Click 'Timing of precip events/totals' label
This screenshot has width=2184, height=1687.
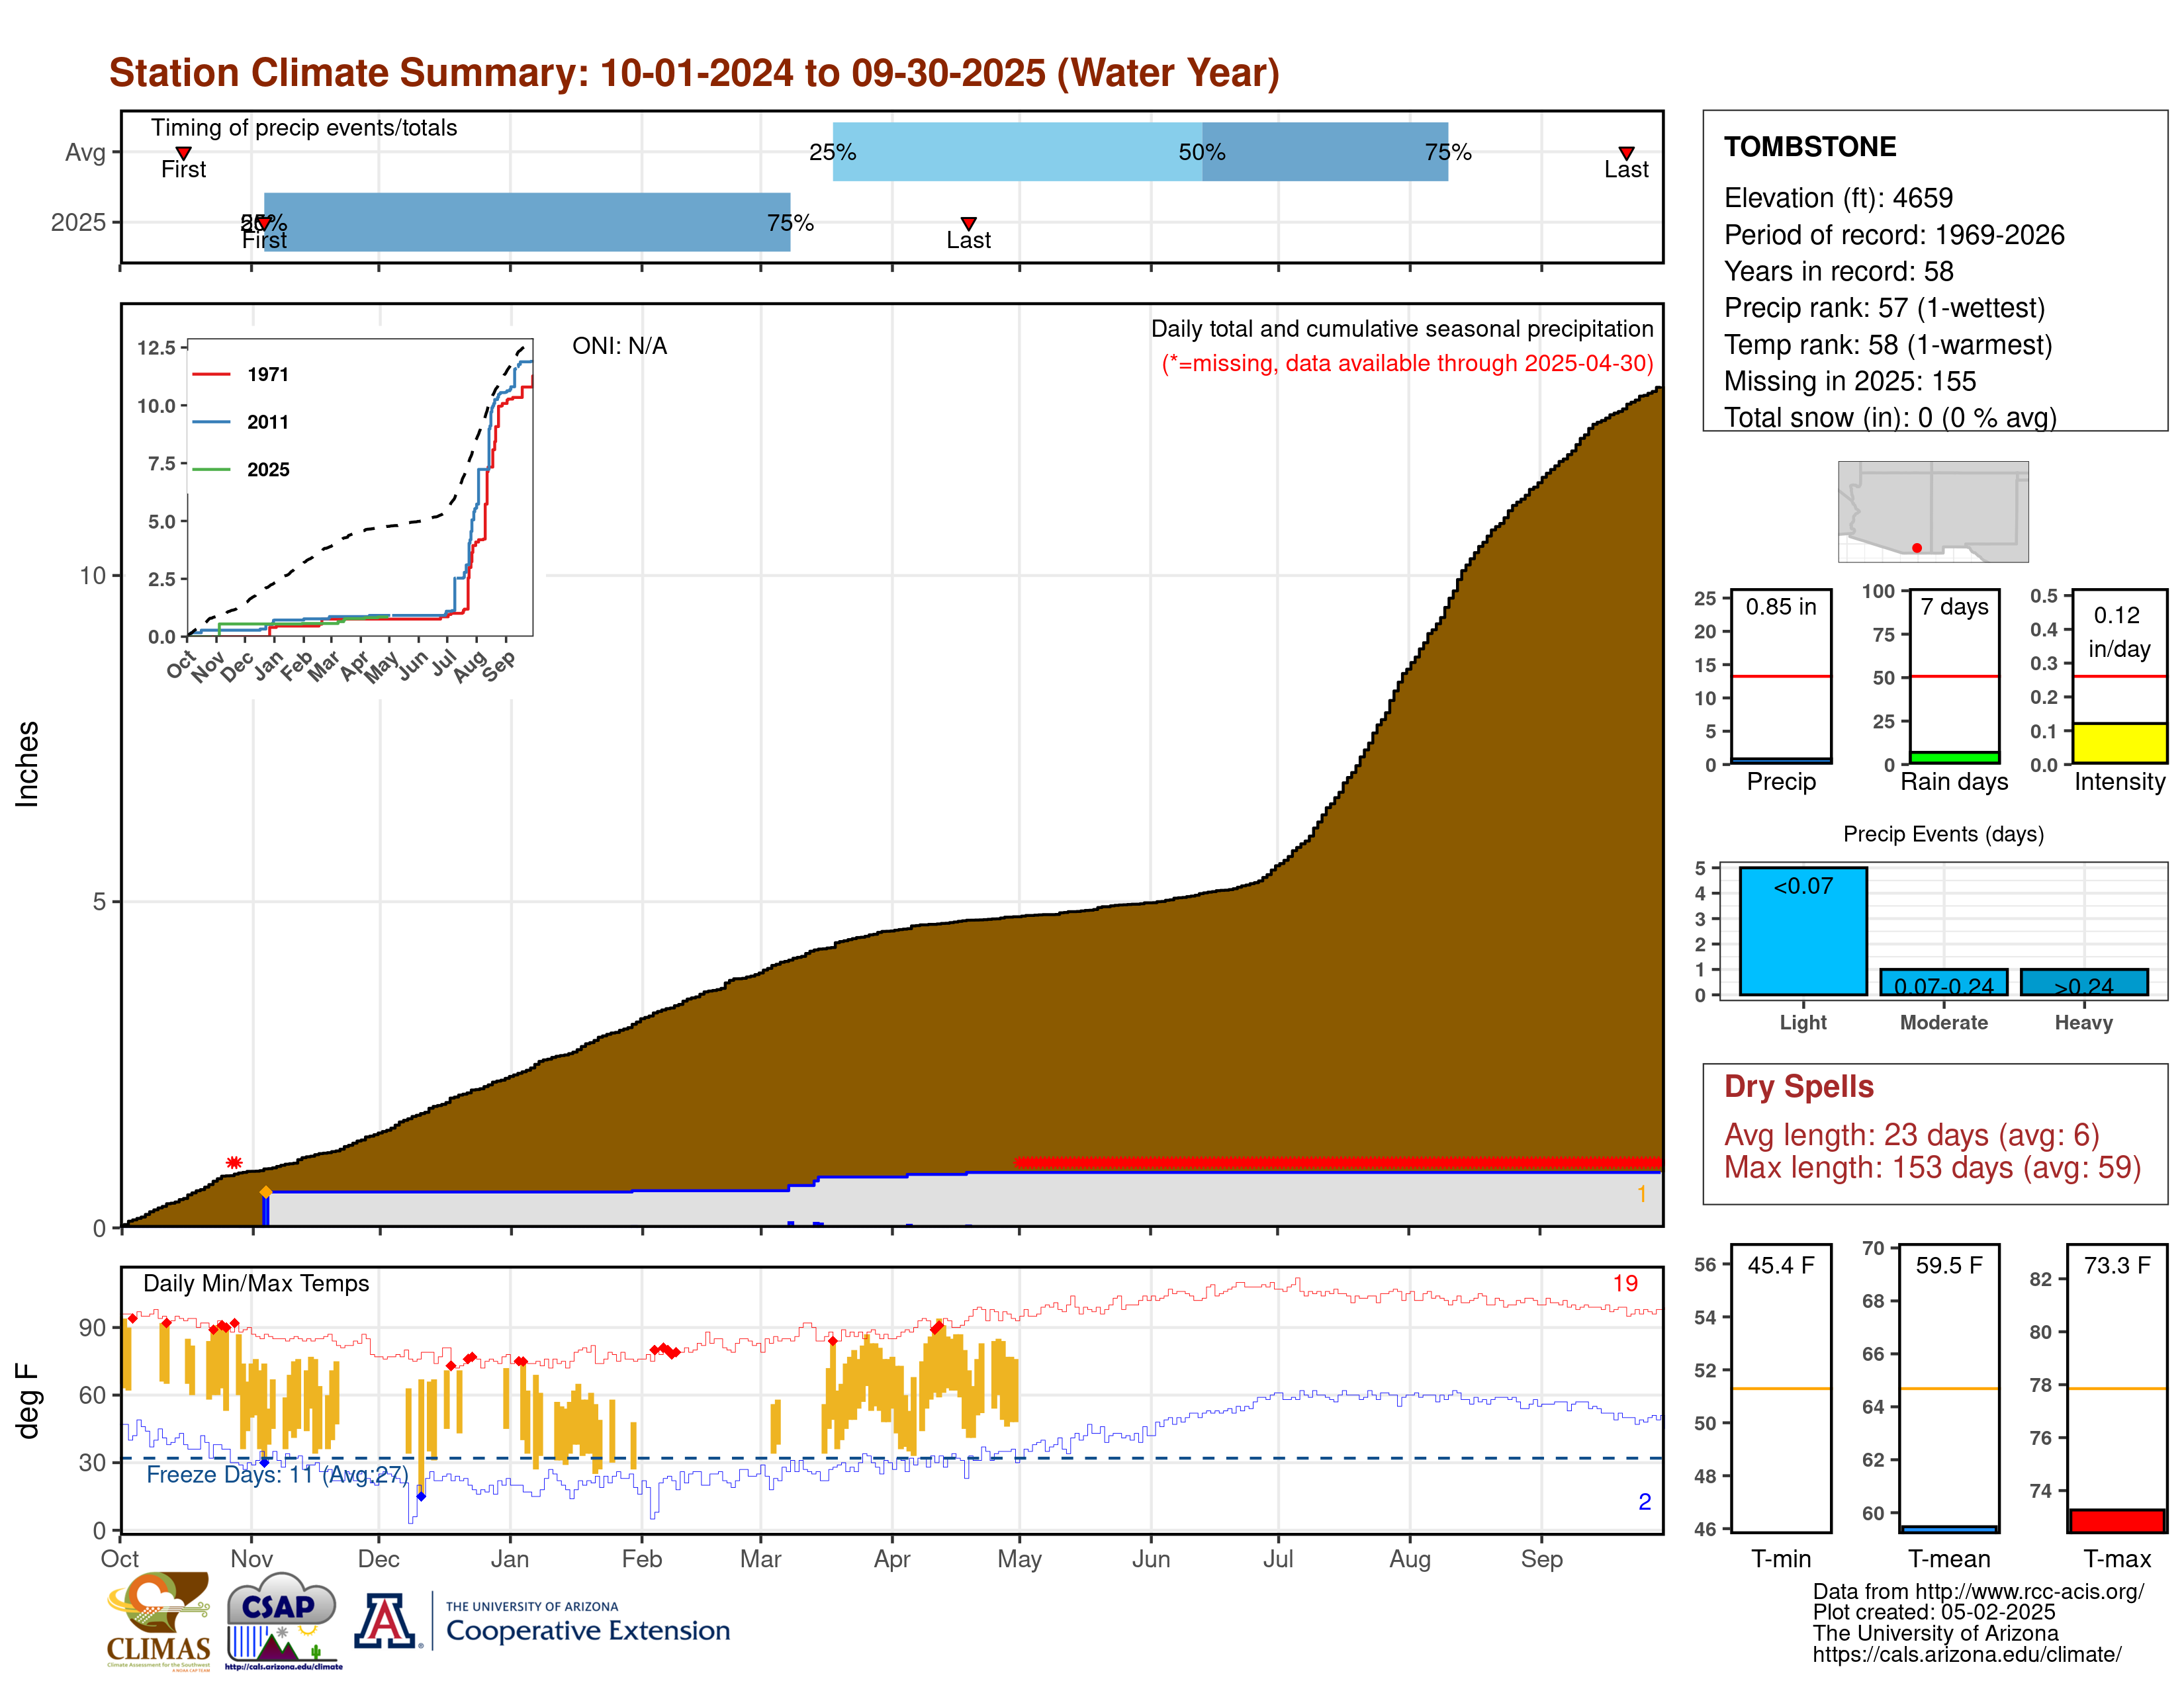(x=304, y=128)
